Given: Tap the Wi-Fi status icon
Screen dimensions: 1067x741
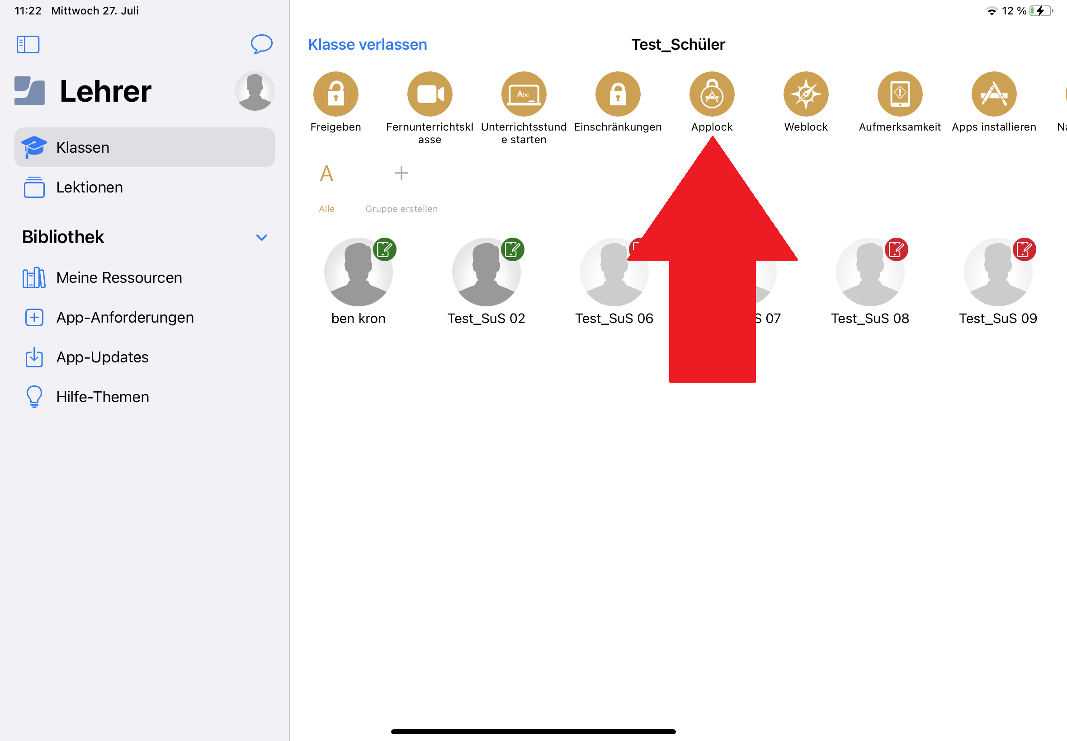Looking at the screenshot, I should [x=991, y=11].
